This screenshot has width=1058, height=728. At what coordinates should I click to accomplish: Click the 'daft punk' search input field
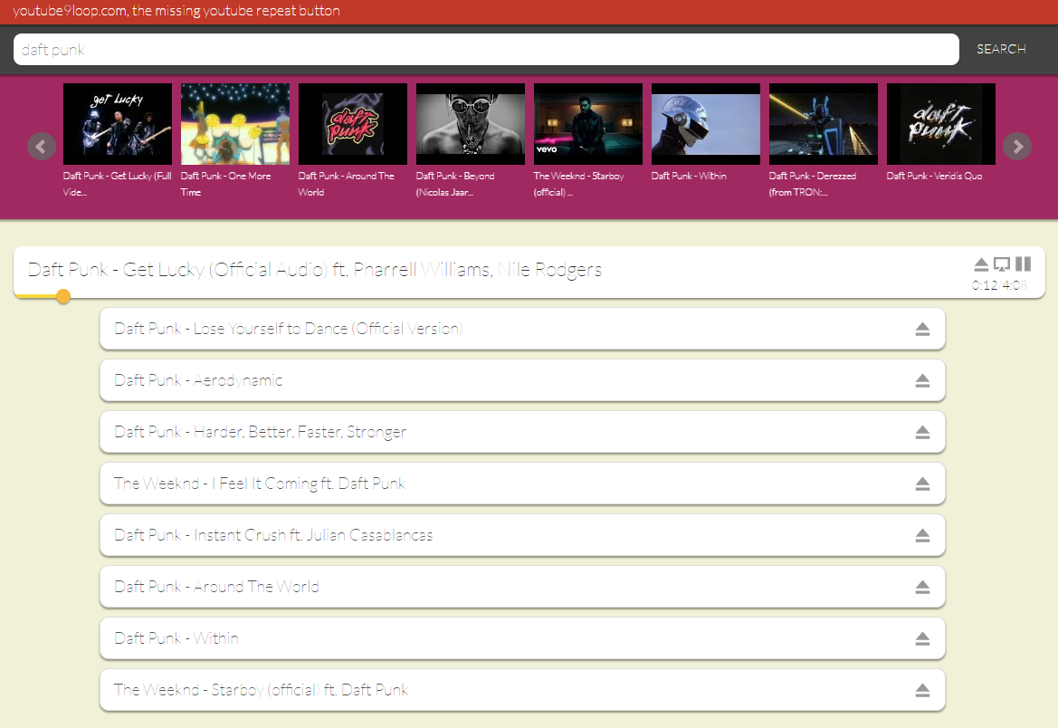click(484, 49)
